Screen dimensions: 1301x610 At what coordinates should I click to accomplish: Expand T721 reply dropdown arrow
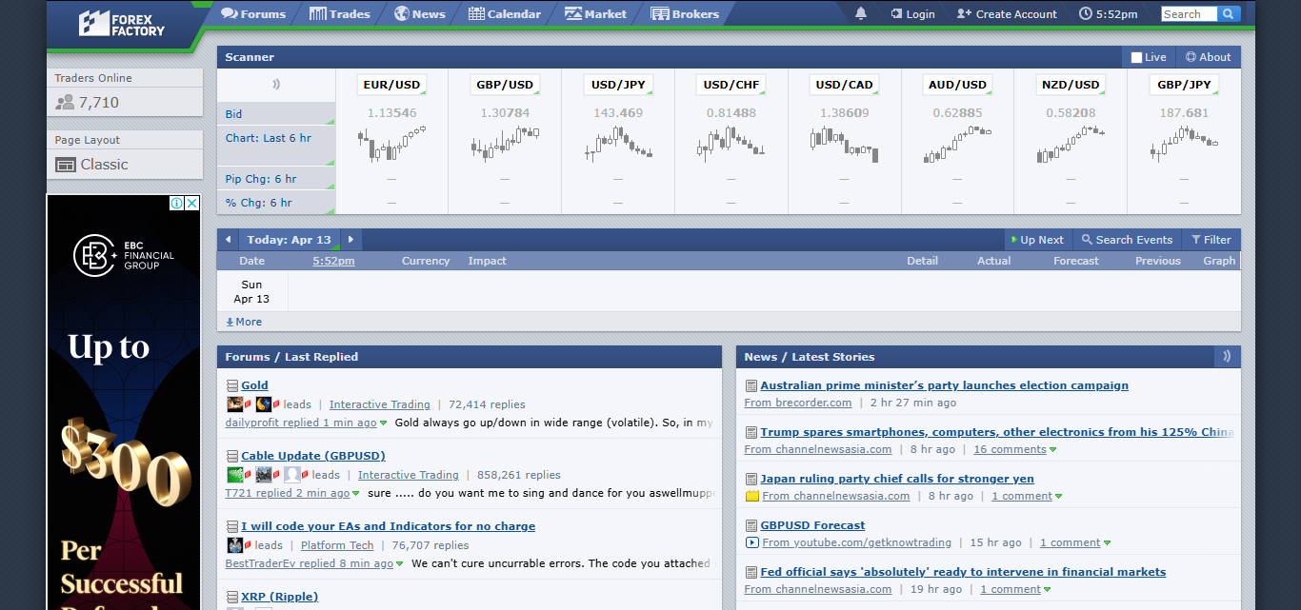pyautogui.click(x=356, y=493)
